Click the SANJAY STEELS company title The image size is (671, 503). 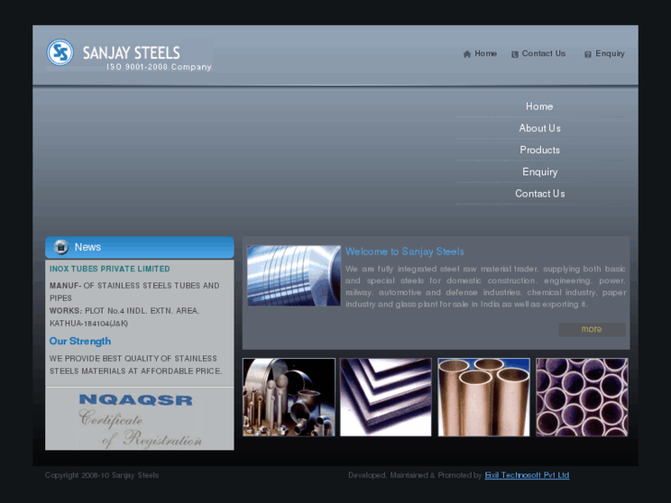(x=131, y=54)
